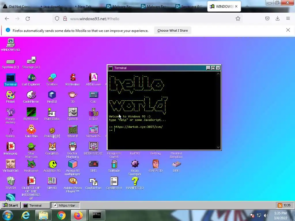Viewport: 295px width, 221px height.
Task: Open the HexEd icon
Action: coord(52,97)
